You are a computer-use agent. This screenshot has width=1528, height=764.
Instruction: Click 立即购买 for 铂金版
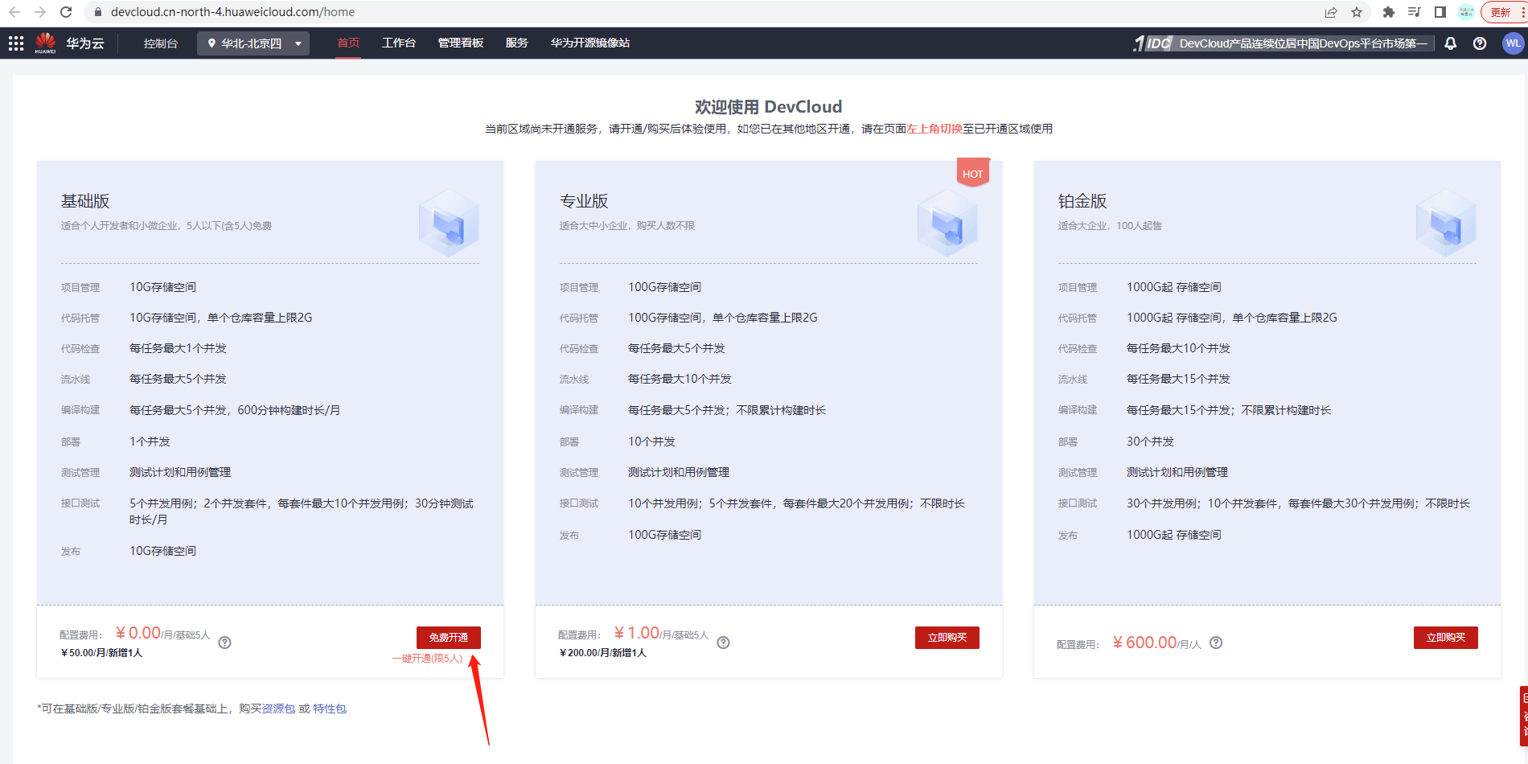click(x=1446, y=638)
